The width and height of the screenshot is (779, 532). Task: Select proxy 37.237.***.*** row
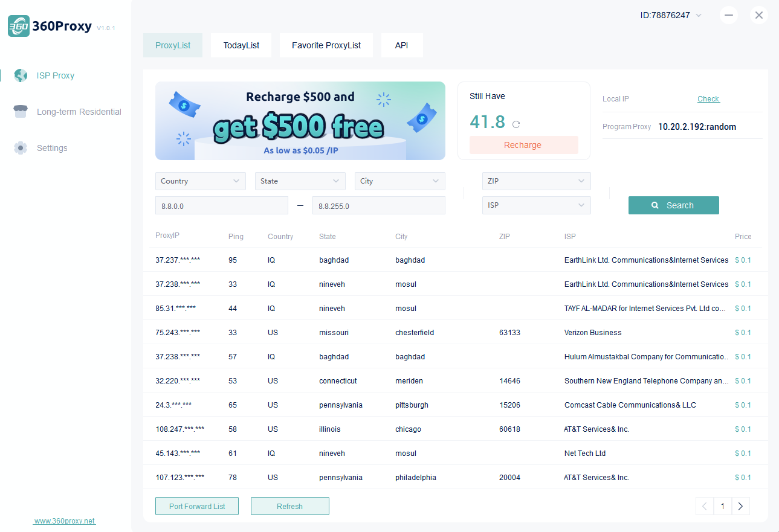pos(456,260)
